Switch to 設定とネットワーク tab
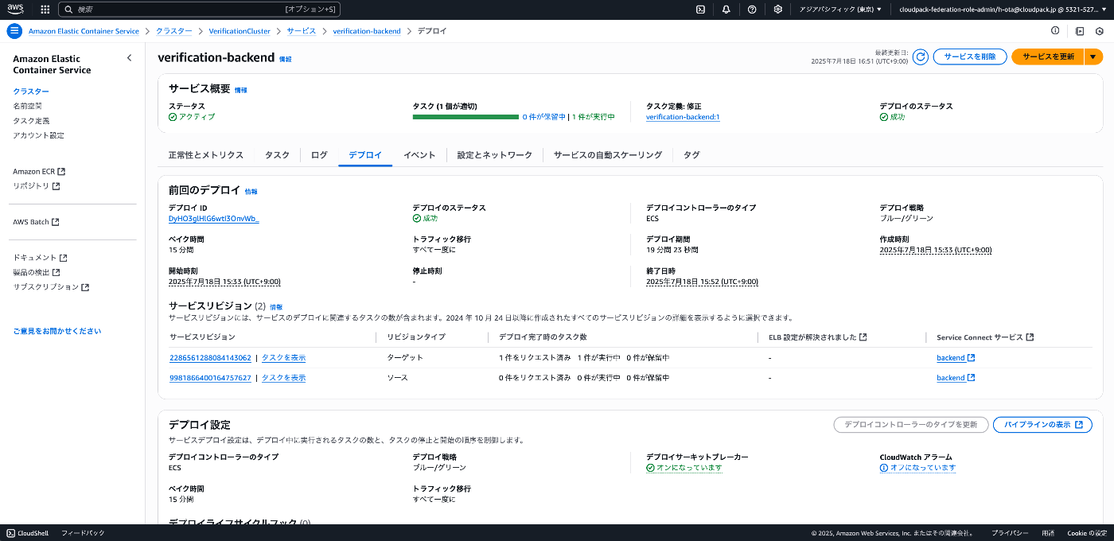The width and height of the screenshot is (1114, 541). coord(495,155)
